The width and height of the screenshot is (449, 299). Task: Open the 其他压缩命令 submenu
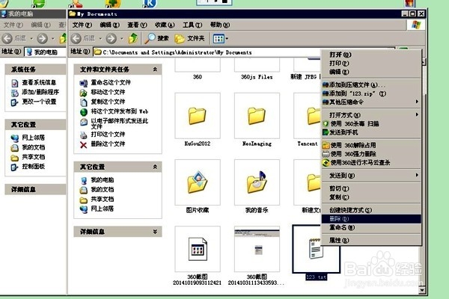coord(371,102)
